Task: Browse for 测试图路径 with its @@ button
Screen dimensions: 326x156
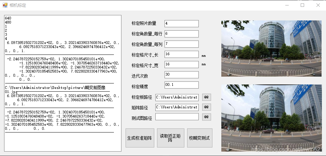Action: pos(207,117)
